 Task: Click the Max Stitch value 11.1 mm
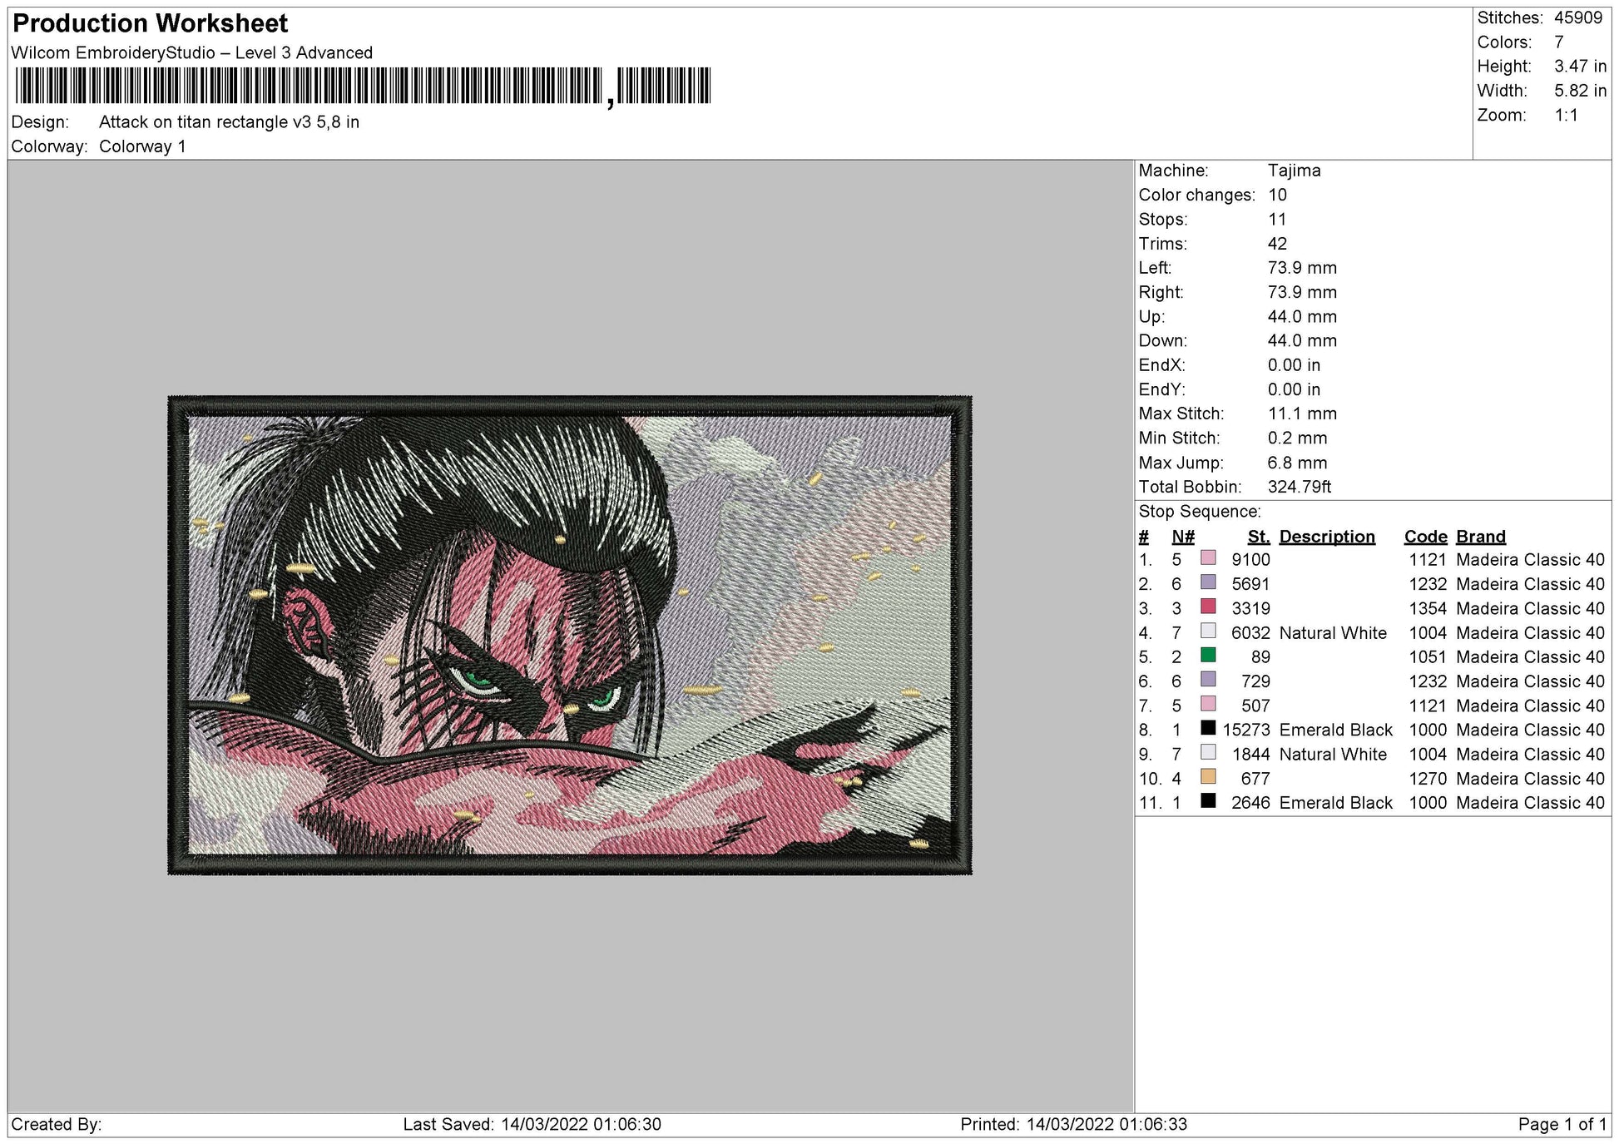coord(1302,414)
